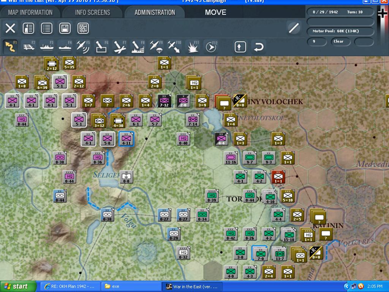Open the exe folder taskbar item

click(x=131, y=287)
